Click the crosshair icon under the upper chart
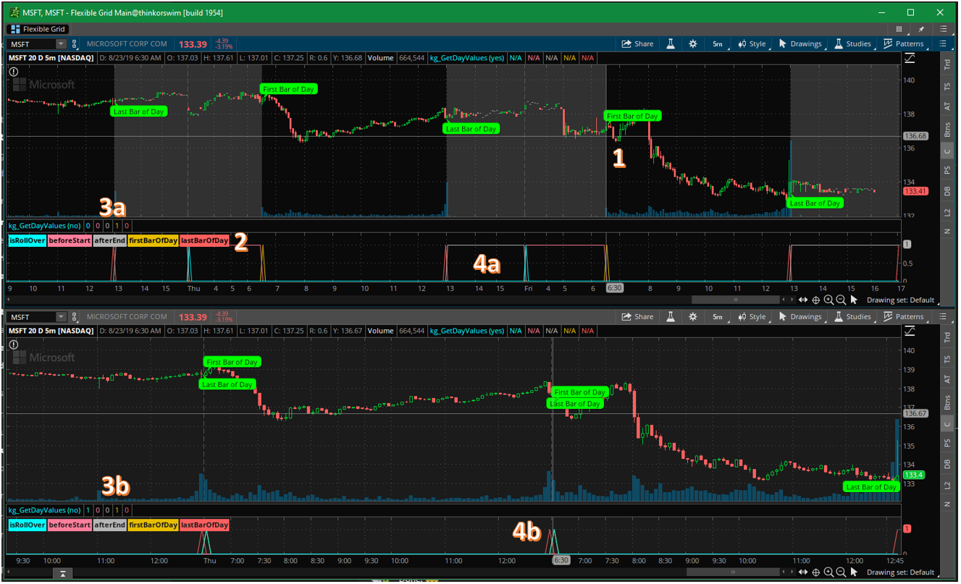The width and height of the screenshot is (961, 584). 816,300
